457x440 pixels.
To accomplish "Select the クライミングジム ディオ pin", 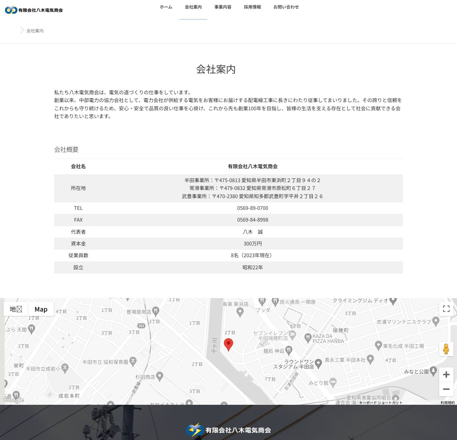I will [393, 301].
